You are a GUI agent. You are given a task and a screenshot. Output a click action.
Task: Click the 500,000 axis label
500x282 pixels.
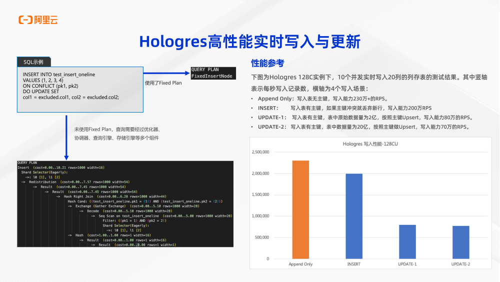click(x=262, y=237)
